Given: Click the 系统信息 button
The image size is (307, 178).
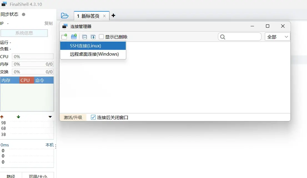Looking at the screenshot, I should pos(24,33).
